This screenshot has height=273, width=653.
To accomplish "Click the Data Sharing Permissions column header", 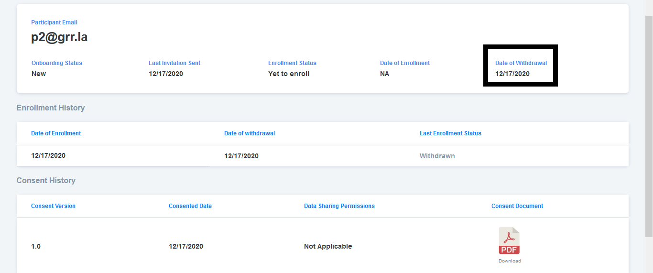I will tap(339, 206).
